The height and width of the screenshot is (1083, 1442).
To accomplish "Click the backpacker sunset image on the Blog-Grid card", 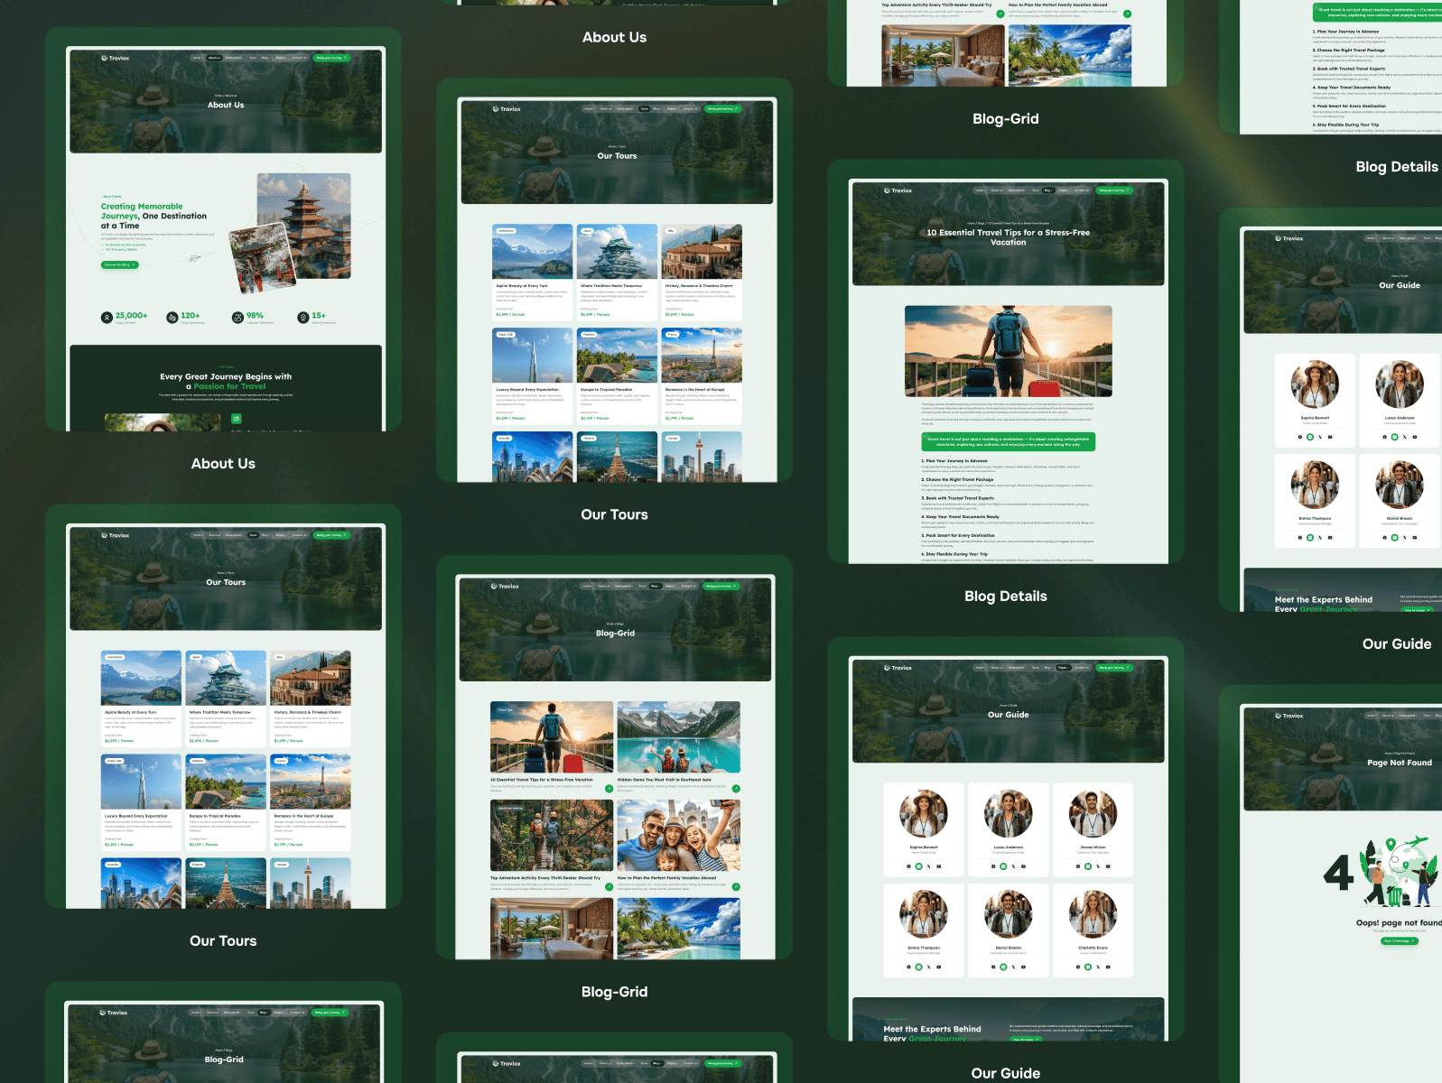I will coord(552,737).
